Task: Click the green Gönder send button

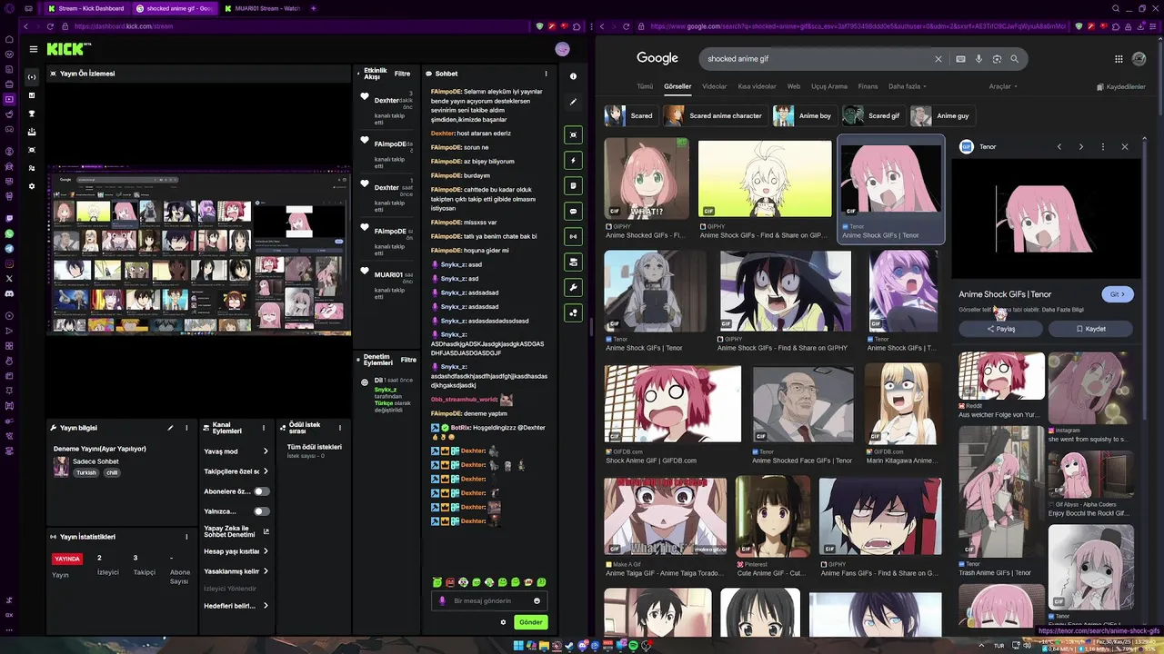Action: click(531, 622)
